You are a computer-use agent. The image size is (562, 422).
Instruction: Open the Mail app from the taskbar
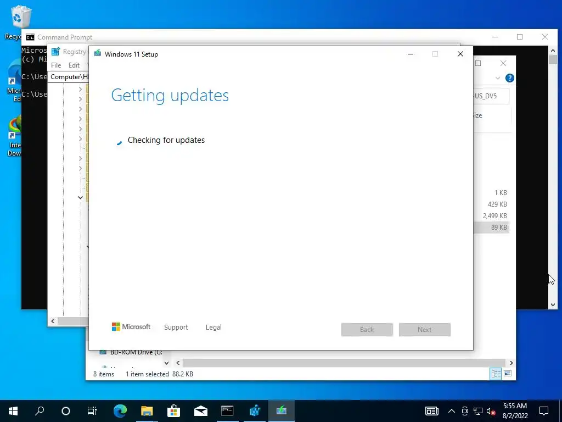point(201,410)
